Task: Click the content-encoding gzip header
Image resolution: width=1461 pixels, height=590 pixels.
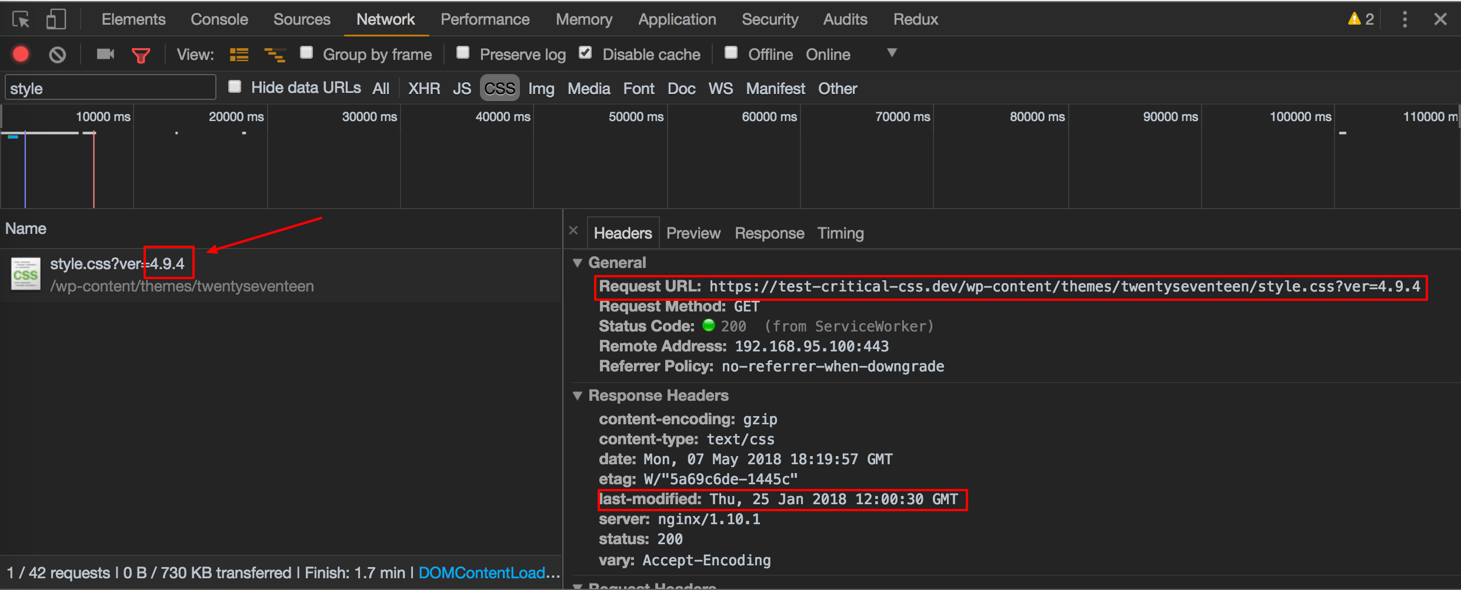Action: tap(688, 420)
